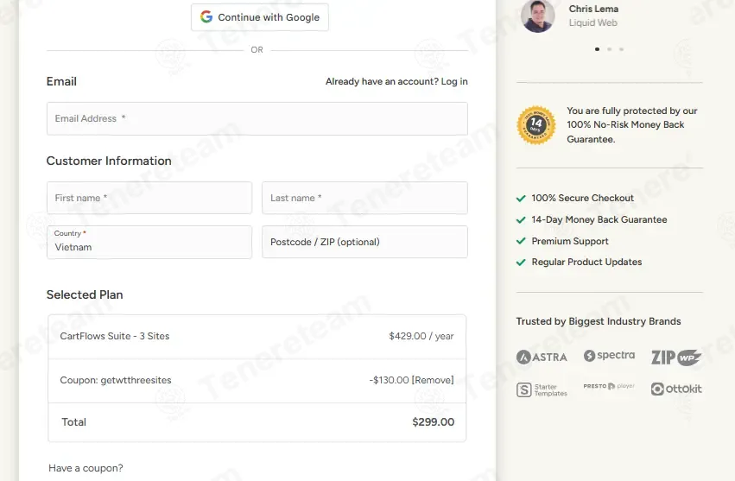This screenshot has width=735, height=481.
Task: Select the first testimonial carousel dot
Action: click(x=597, y=49)
